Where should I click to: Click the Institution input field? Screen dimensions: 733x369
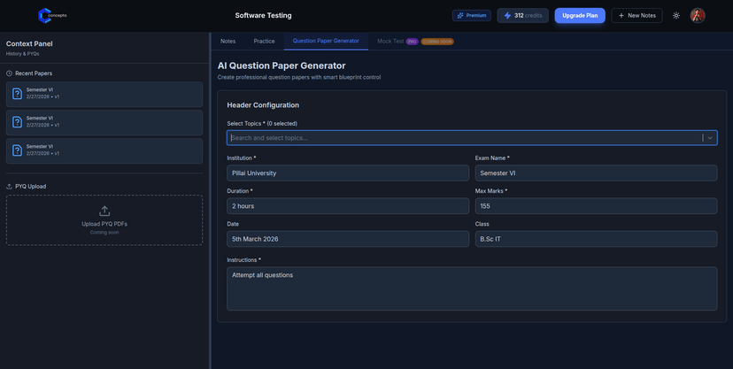[x=348, y=173]
